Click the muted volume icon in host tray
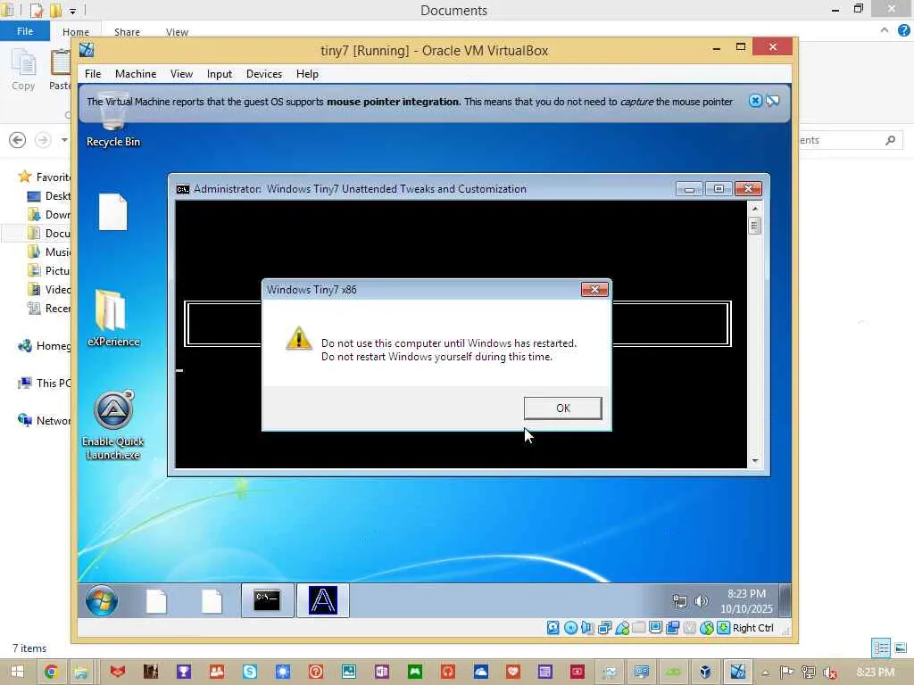The width and height of the screenshot is (914, 685). 829,673
